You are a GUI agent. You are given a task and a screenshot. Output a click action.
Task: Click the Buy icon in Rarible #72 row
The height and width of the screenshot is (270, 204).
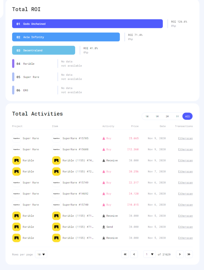point(104,171)
